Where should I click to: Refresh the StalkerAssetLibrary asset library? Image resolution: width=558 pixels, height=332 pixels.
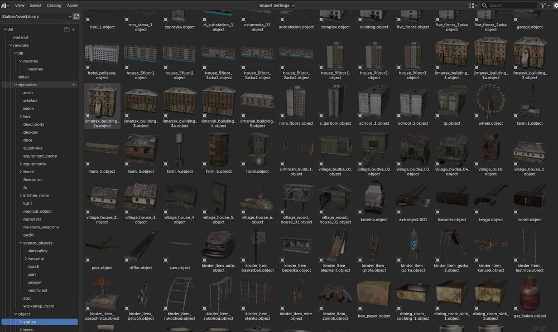click(76, 17)
